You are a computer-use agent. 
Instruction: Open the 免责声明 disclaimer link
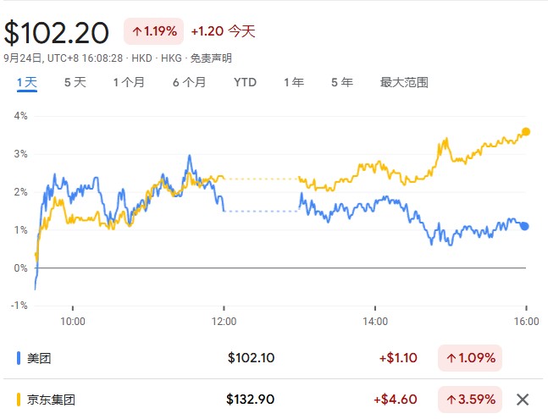click(x=211, y=58)
